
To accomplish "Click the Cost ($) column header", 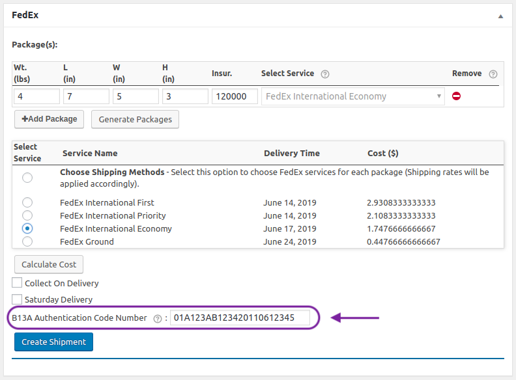I will 382,153.
